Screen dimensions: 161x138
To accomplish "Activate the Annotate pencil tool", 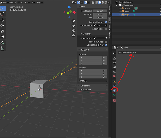I will 2,43.
